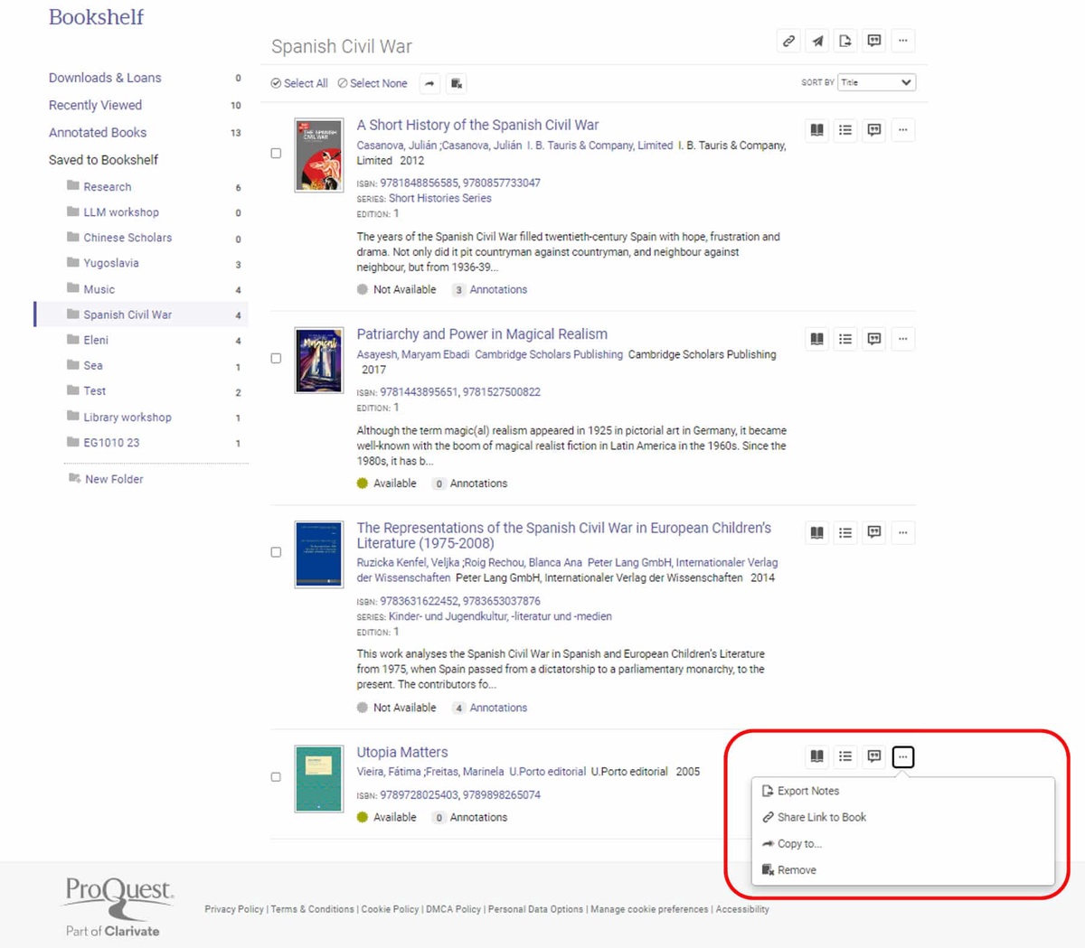
Task: Click the export document icon next to the send icon
Action: (845, 40)
